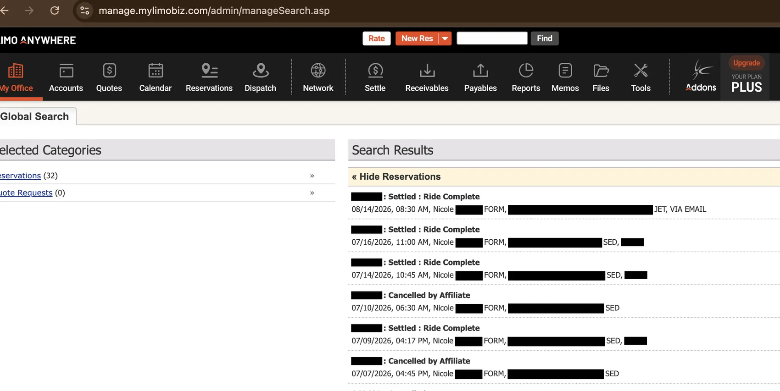Screen dimensions: 780x391
Task: Open the Reservations icon
Action: click(x=209, y=71)
